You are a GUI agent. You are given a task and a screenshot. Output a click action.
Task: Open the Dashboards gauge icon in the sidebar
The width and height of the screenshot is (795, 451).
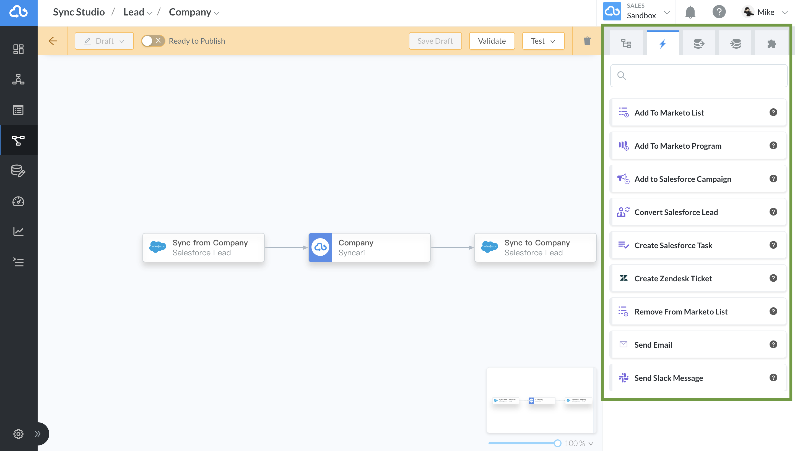(18, 201)
